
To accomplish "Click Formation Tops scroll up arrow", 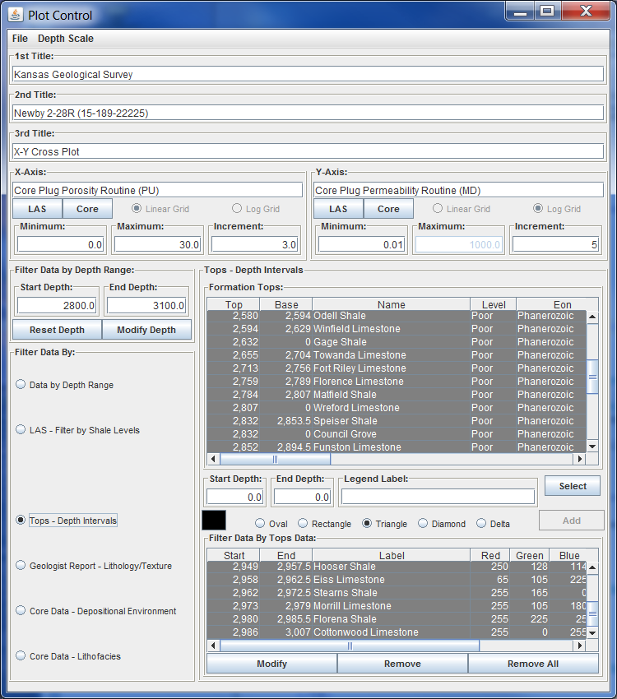I will 592,317.
